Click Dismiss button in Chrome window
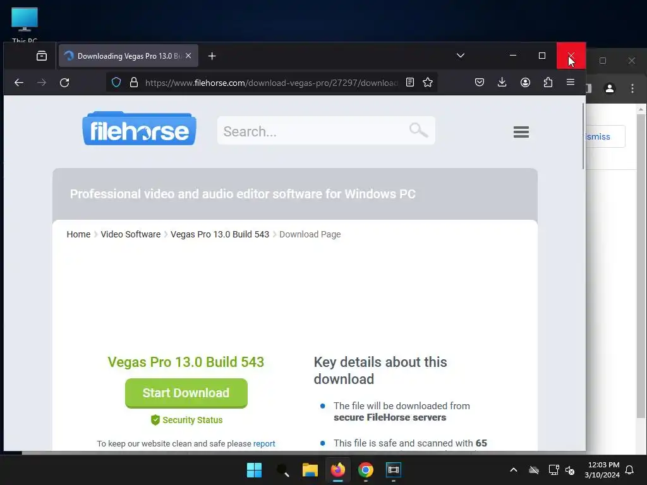647x485 pixels. point(605,136)
